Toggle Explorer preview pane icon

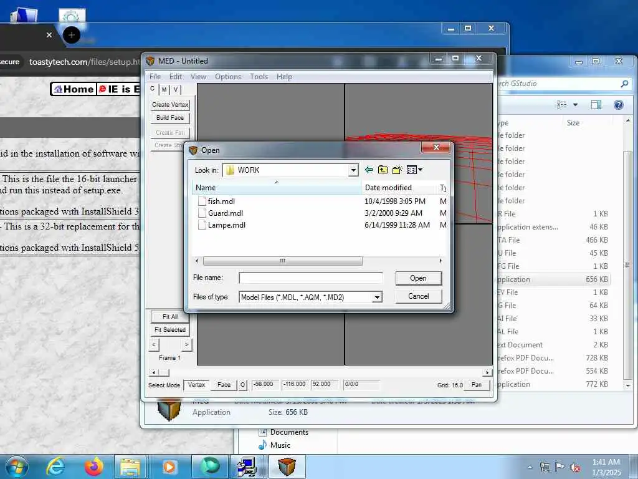(596, 105)
